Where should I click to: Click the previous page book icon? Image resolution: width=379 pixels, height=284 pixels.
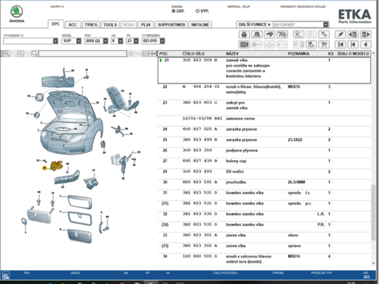[x=353, y=35]
